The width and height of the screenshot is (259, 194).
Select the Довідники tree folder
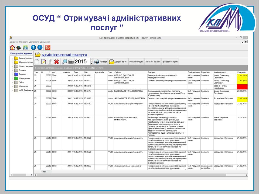(23, 86)
